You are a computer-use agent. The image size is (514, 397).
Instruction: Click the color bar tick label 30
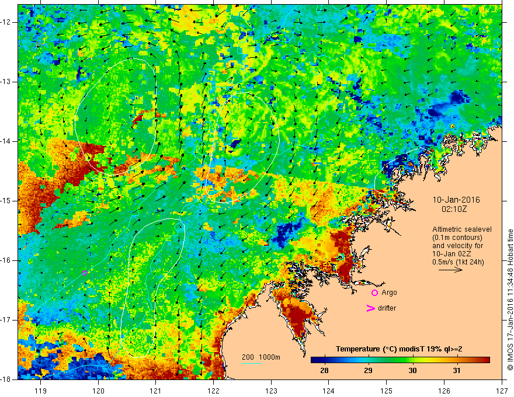pos(412,371)
